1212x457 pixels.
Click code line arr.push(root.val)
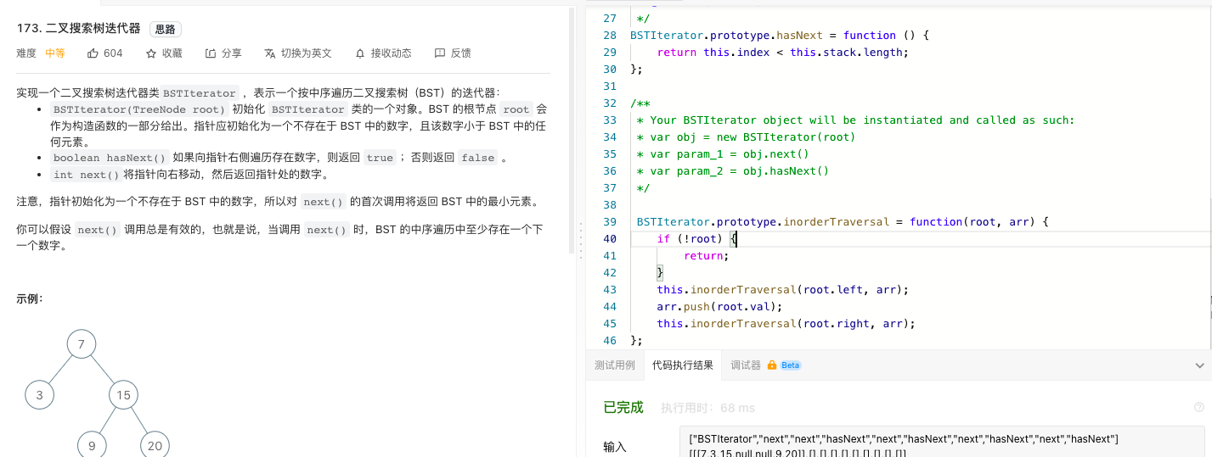click(719, 306)
